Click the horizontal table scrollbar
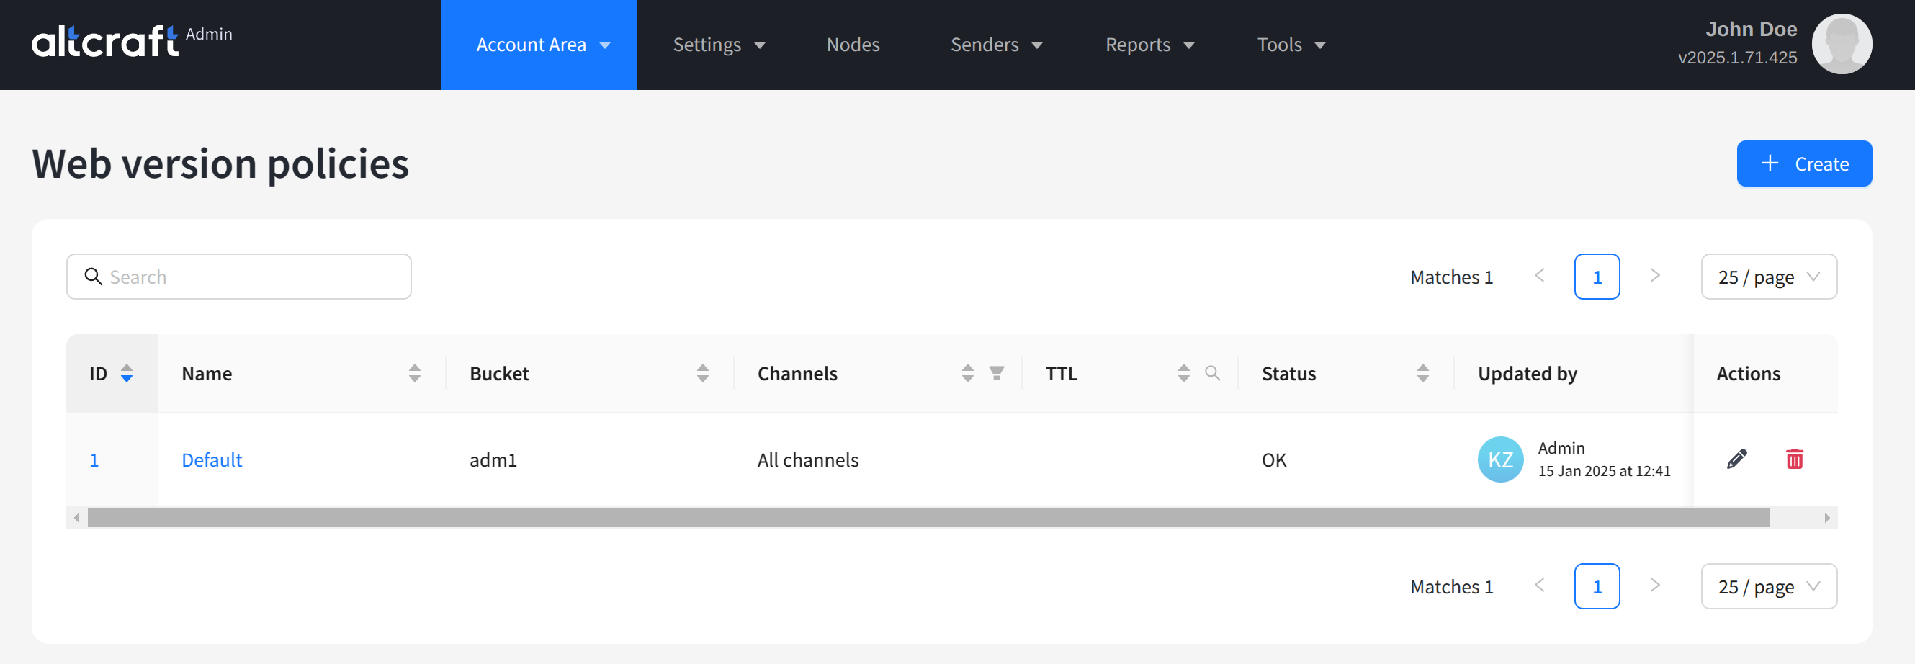Image resolution: width=1915 pixels, height=664 pixels. point(927,518)
